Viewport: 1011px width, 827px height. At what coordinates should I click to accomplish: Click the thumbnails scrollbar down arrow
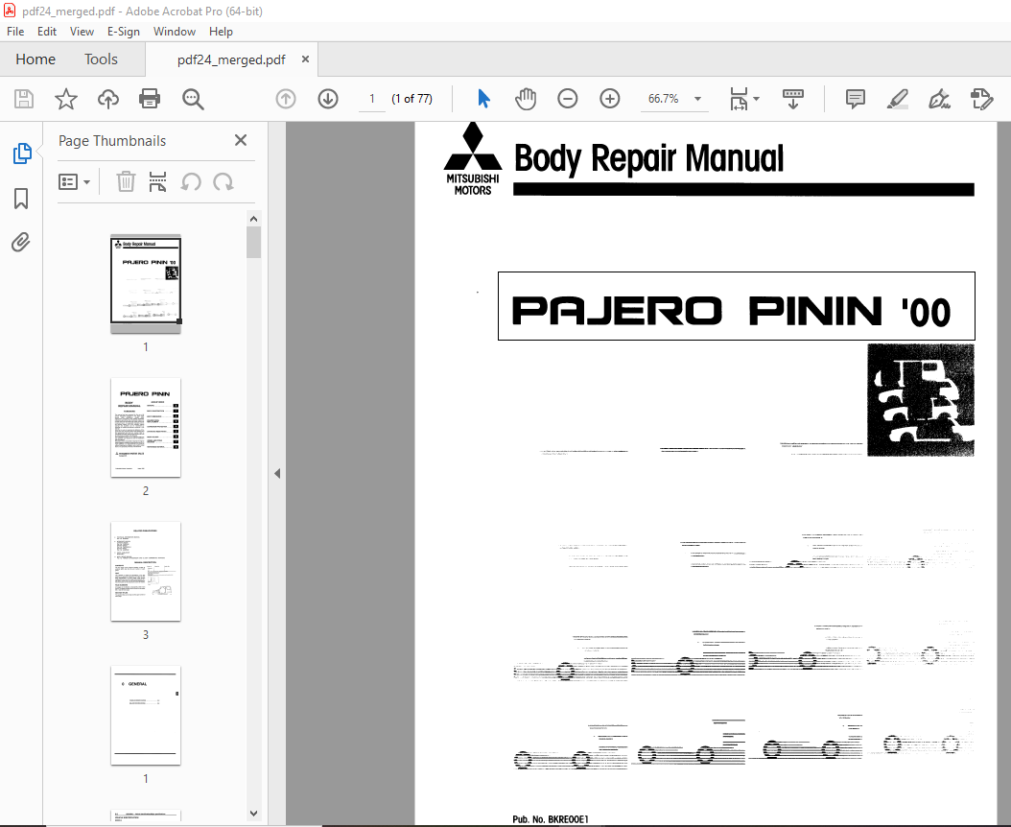[x=253, y=814]
